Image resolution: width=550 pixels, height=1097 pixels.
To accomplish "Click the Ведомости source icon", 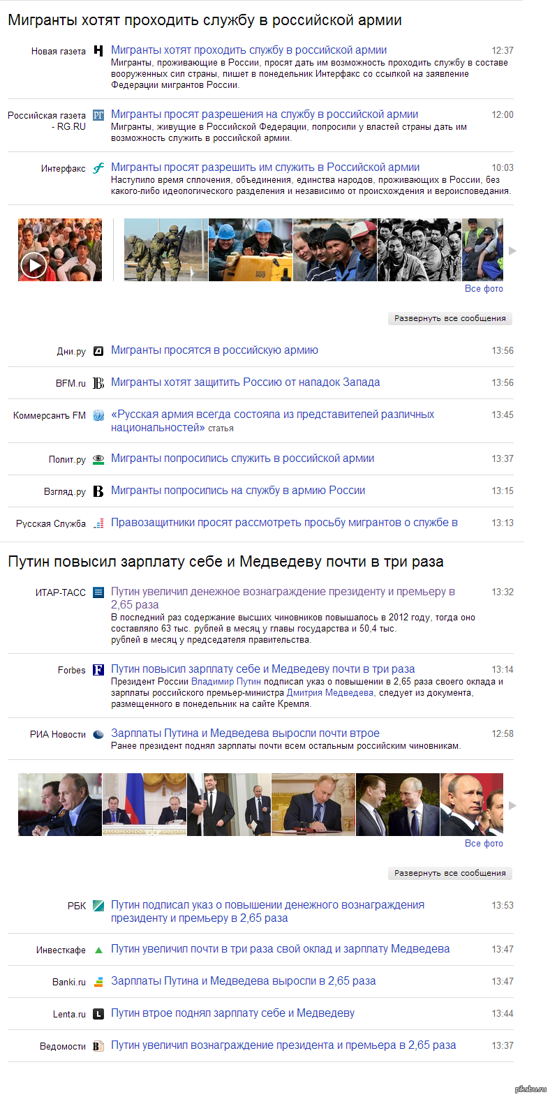I will [98, 1045].
